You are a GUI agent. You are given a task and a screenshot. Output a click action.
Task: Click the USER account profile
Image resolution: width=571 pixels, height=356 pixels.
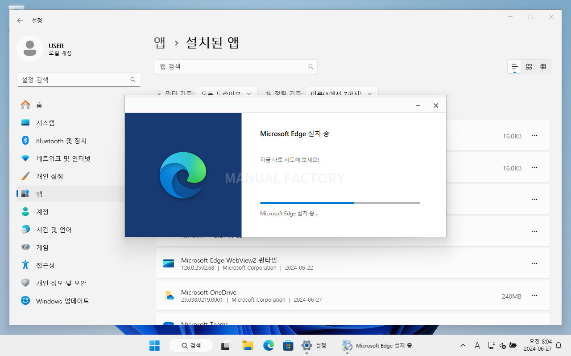45,49
